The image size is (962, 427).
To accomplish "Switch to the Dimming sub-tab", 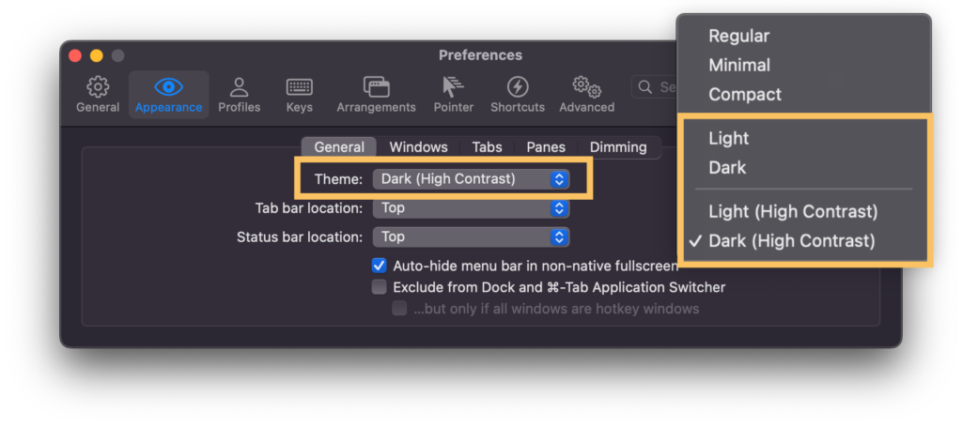I will tap(618, 147).
